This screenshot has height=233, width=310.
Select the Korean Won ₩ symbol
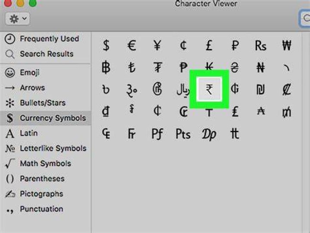coord(287,46)
